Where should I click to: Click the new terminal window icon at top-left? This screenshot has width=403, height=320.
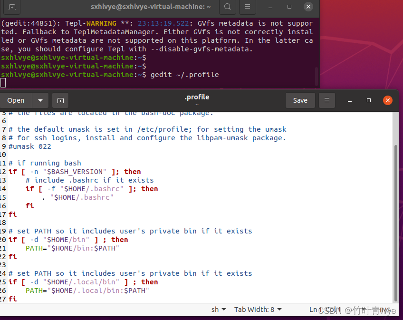coord(11,7)
